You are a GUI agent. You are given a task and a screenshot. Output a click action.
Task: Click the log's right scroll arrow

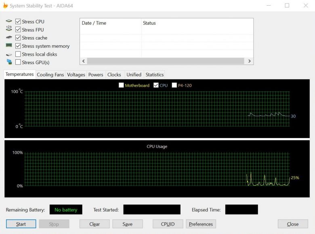[249, 61]
